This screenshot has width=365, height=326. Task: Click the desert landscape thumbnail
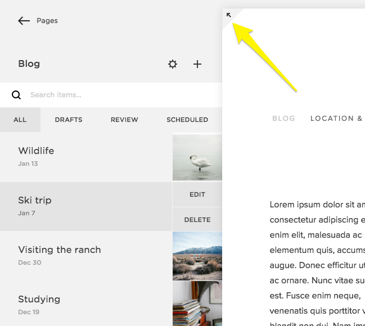197,256
